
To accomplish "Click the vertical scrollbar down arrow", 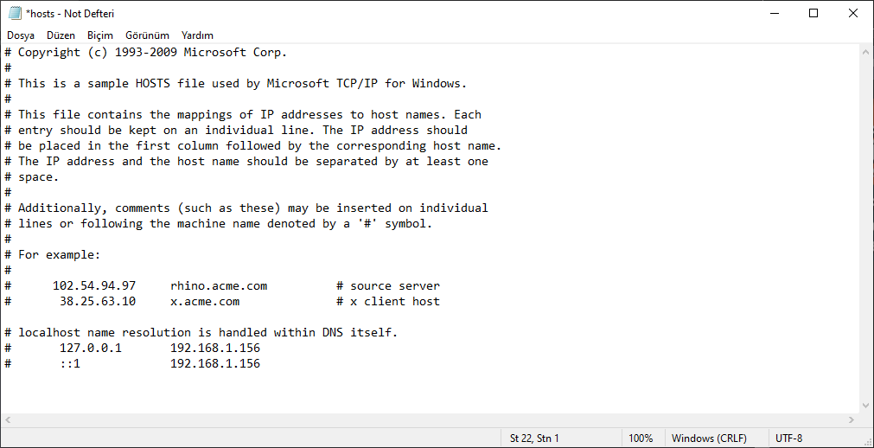I will pos(866,405).
